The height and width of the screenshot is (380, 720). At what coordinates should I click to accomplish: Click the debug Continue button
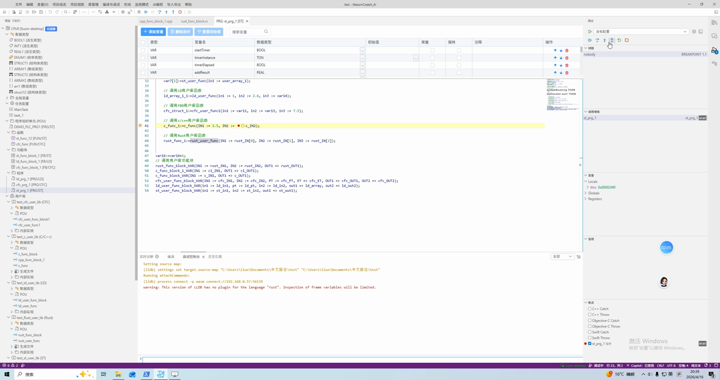[x=590, y=40]
